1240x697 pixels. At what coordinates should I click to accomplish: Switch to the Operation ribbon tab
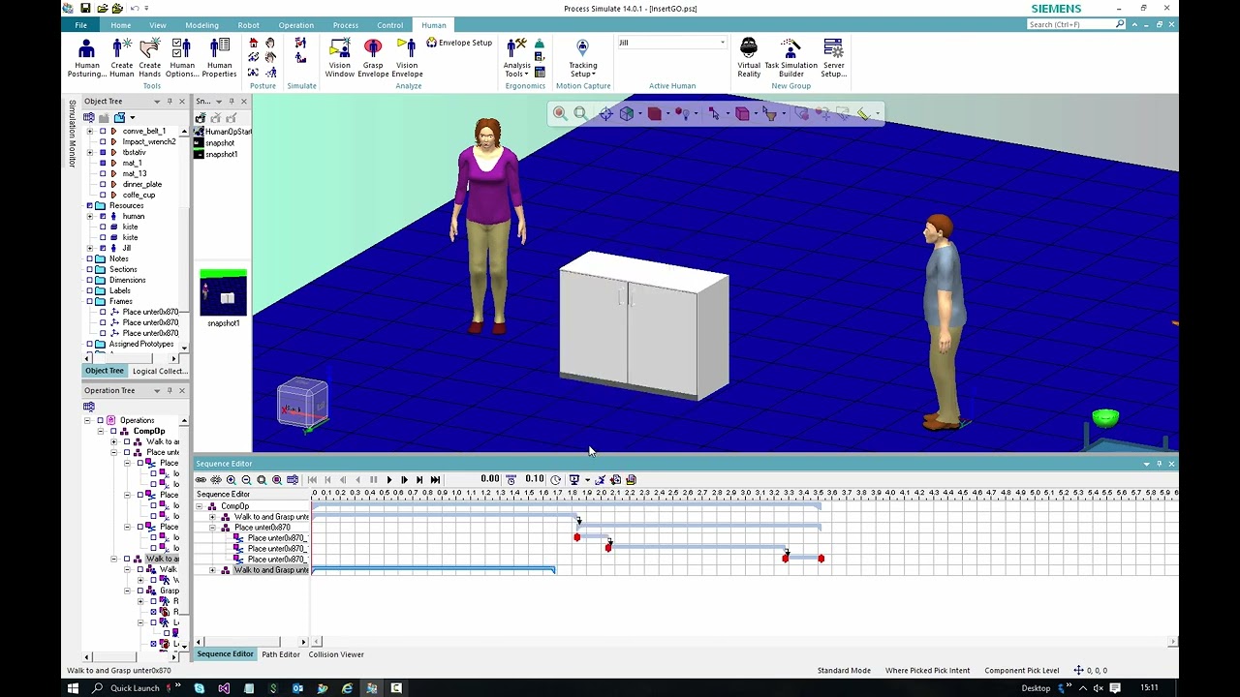[295, 25]
